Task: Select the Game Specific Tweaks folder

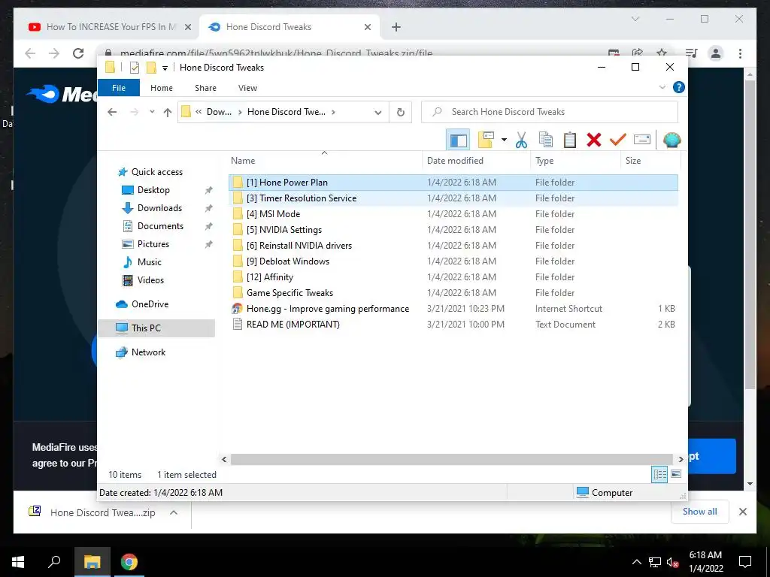Action: click(453, 293)
